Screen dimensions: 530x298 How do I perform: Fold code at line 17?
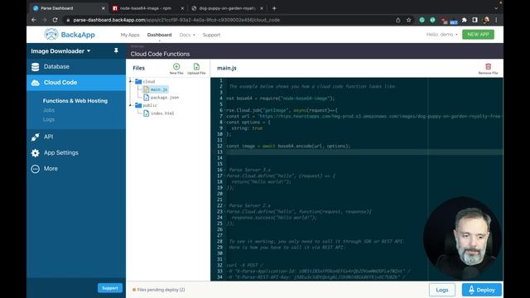[x=224, y=175]
